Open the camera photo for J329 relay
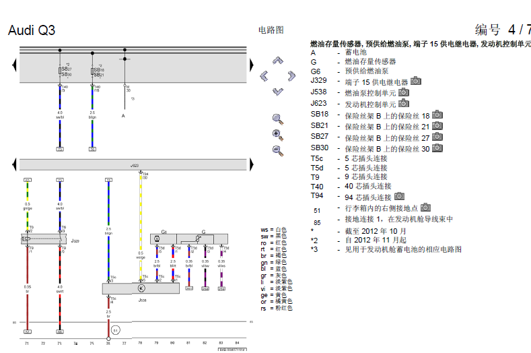 pos(416,81)
